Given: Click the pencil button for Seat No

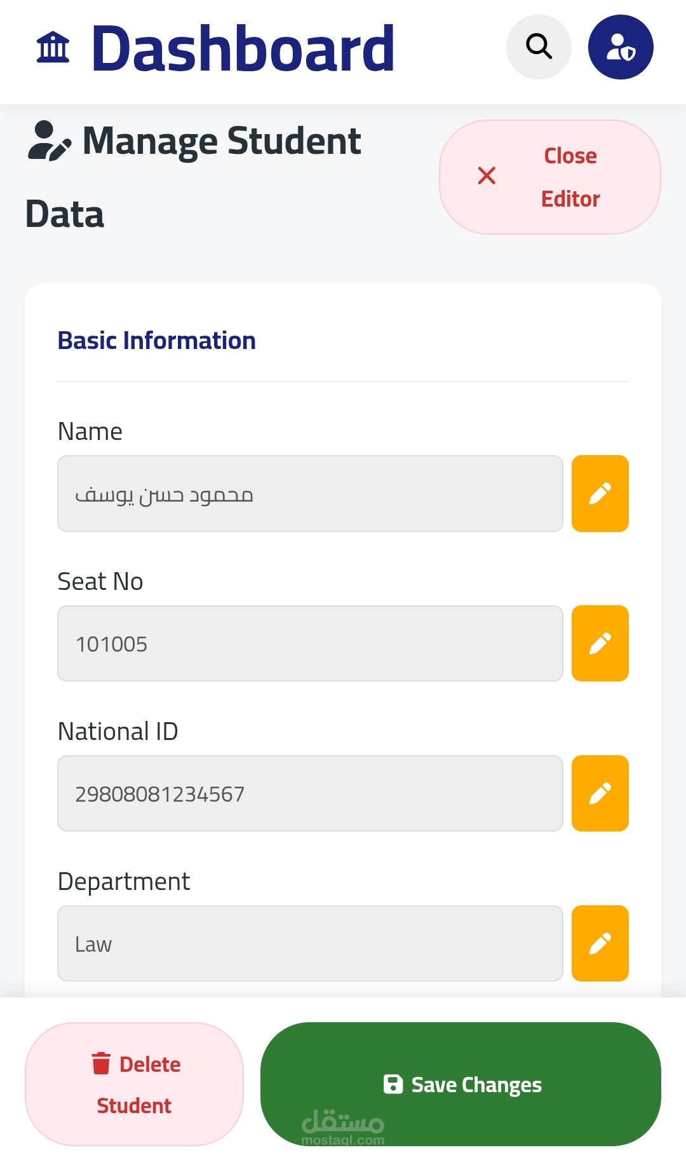Looking at the screenshot, I should (x=600, y=643).
